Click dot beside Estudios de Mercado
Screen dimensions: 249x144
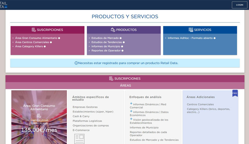click(120, 38)
